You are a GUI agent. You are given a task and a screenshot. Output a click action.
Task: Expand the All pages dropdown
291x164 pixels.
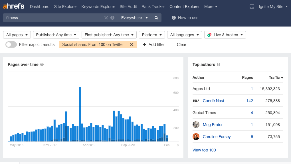click(17, 35)
